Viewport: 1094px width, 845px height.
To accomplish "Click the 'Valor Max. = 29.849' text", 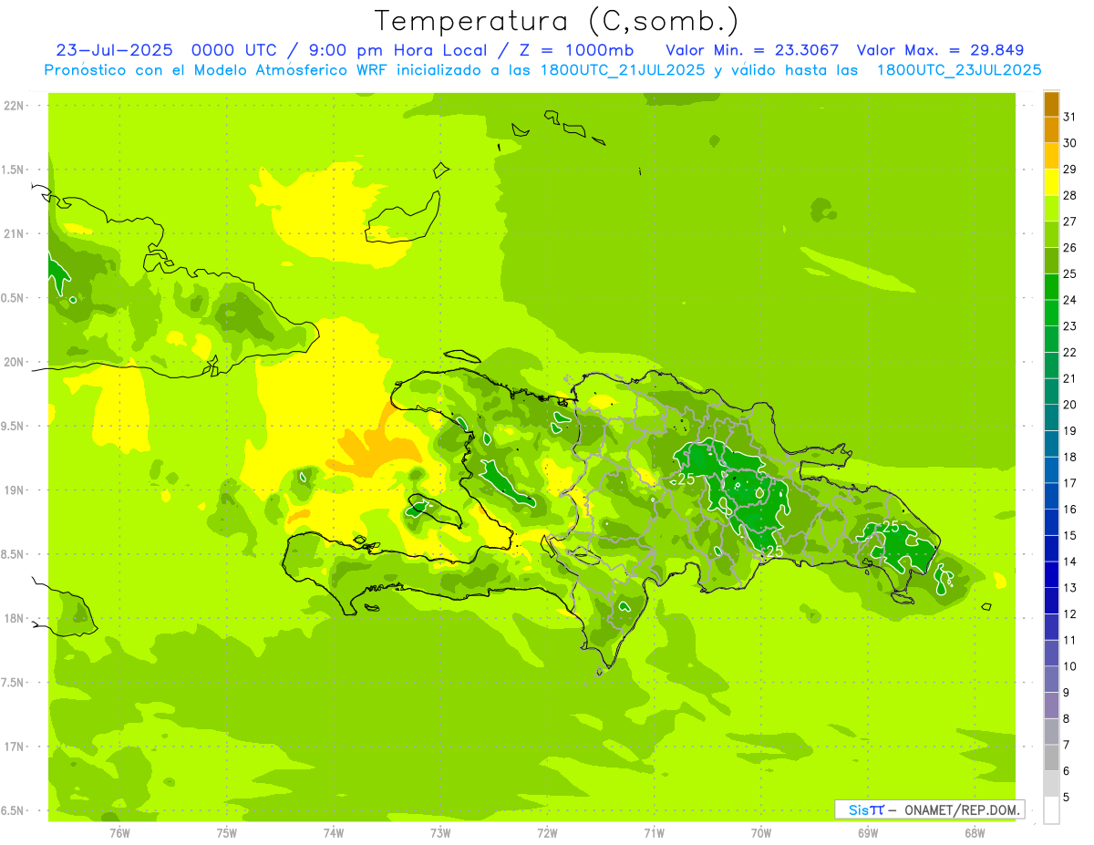I will [x=943, y=50].
